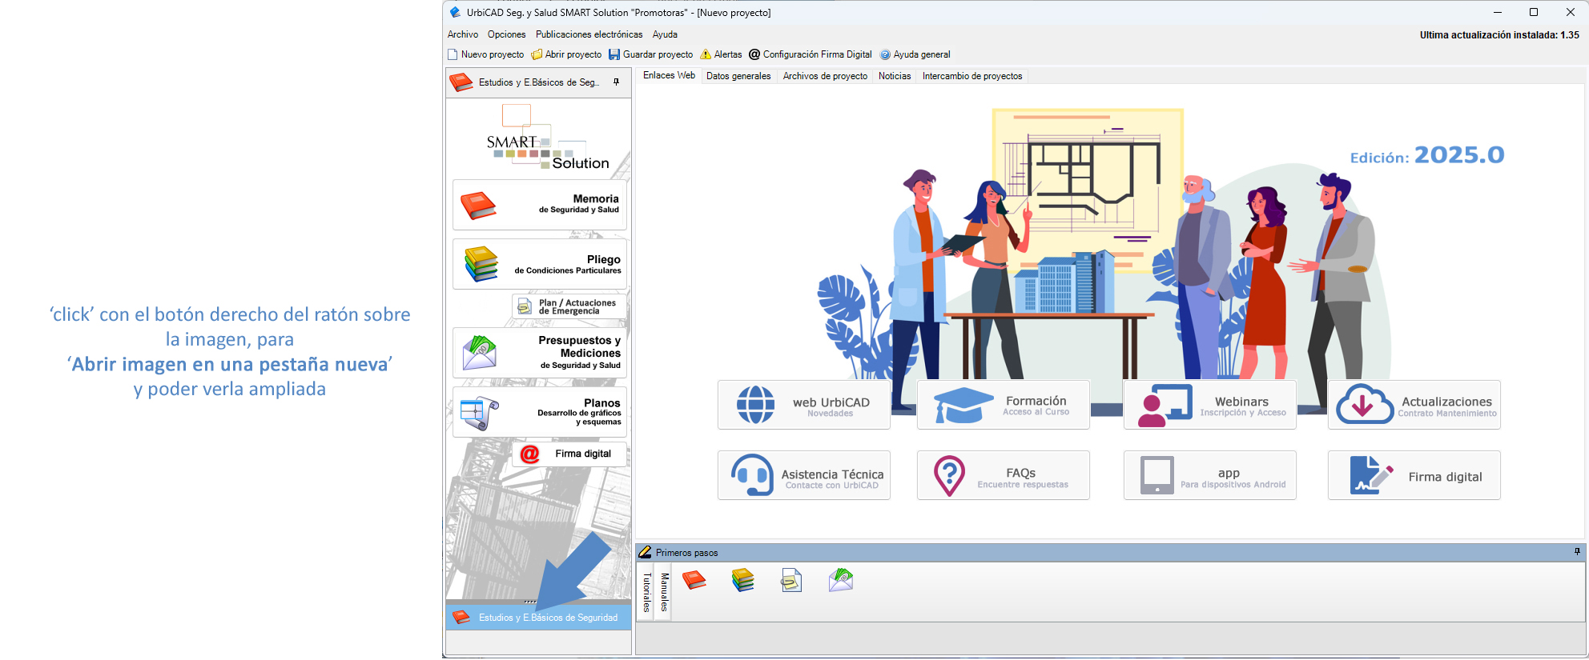The image size is (1589, 660).
Task: Click red book icon in Primeros pasos
Action: click(694, 580)
